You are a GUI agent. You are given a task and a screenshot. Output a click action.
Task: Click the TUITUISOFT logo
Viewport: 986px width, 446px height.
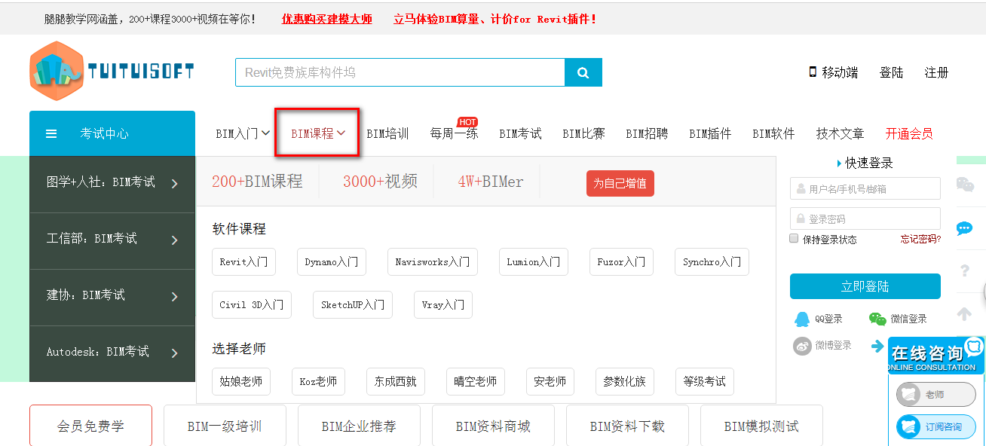pos(112,72)
